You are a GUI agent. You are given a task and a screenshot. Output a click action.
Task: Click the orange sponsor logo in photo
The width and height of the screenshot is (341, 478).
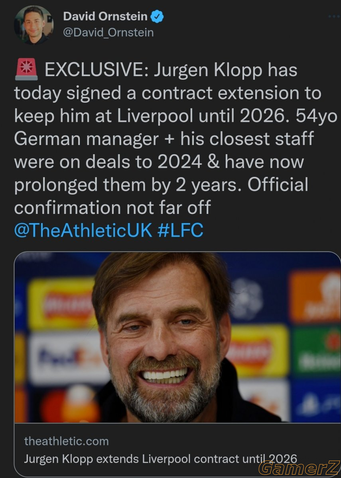tap(315, 297)
